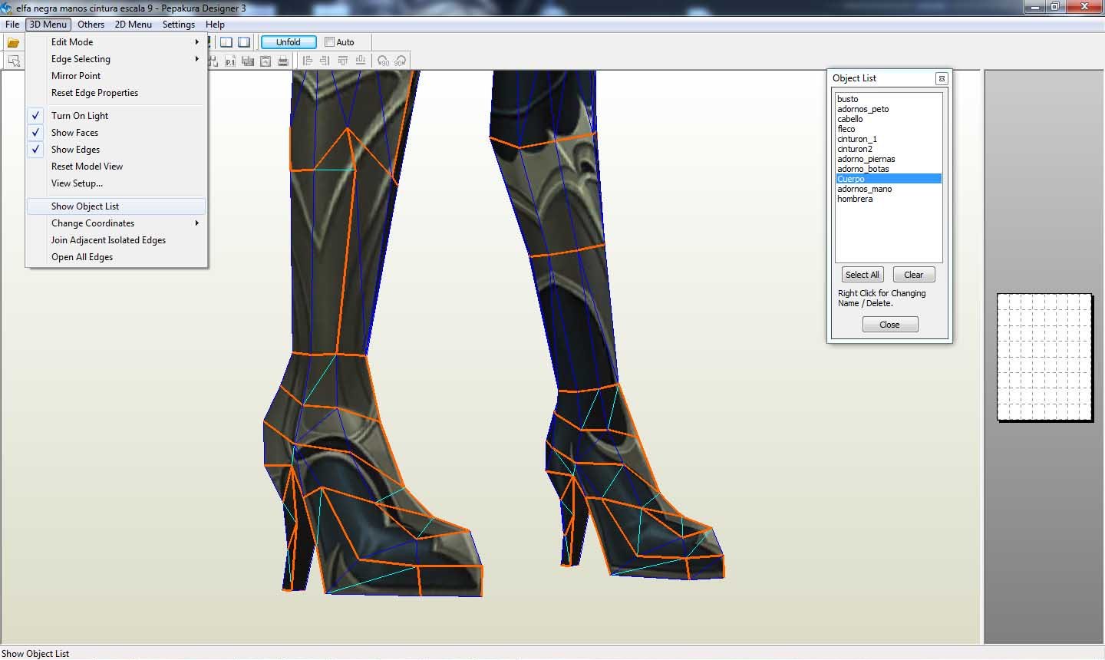Screen dimensions: 1105x660
Task: Click the Open file folder icon
Action: 13,42
